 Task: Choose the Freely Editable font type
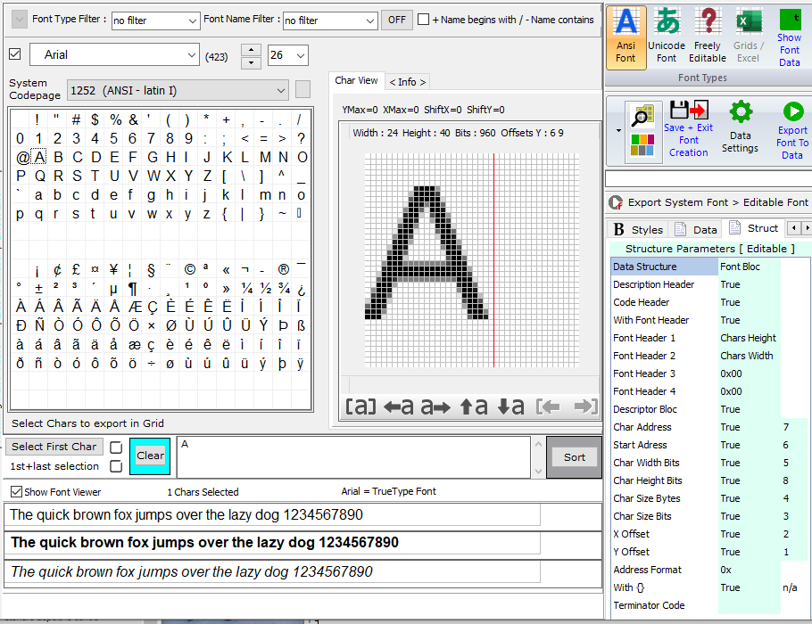point(708,37)
